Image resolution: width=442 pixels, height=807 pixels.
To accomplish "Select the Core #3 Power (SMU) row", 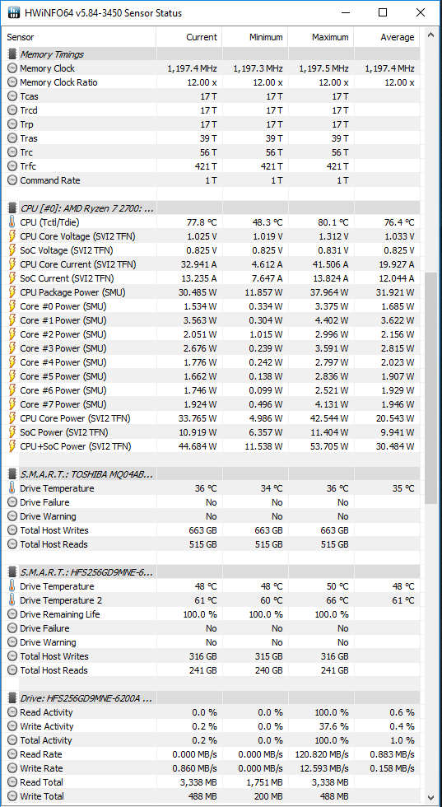I will pos(212,348).
